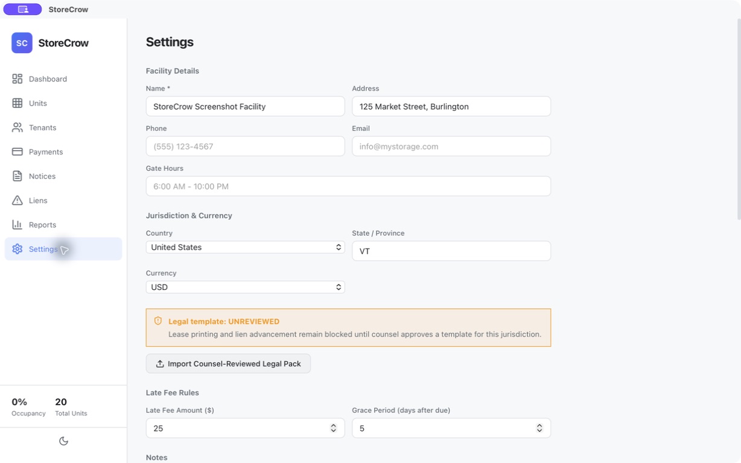
Task: Click the SC StoreCrow logo badge
Action: point(22,43)
